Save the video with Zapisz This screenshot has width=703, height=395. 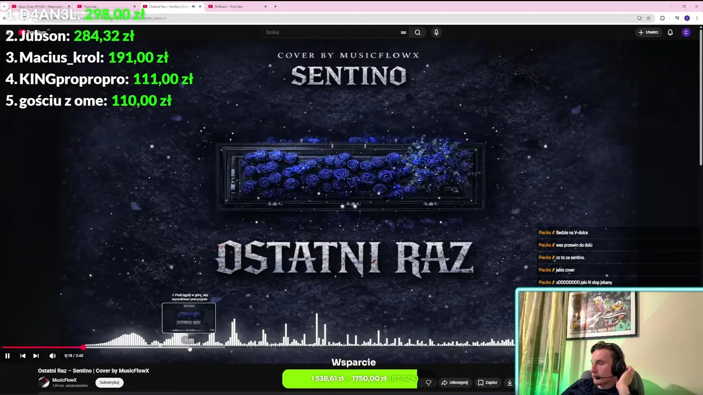pos(488,382)
